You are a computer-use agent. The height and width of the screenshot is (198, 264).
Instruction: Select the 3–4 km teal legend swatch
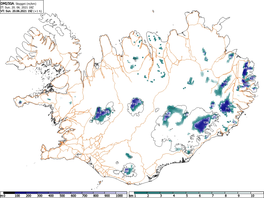coord(167,193)
